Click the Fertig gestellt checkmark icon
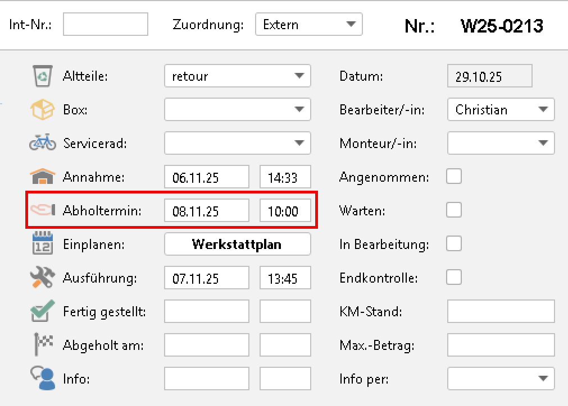568x406 pixels. click(42, 311)
